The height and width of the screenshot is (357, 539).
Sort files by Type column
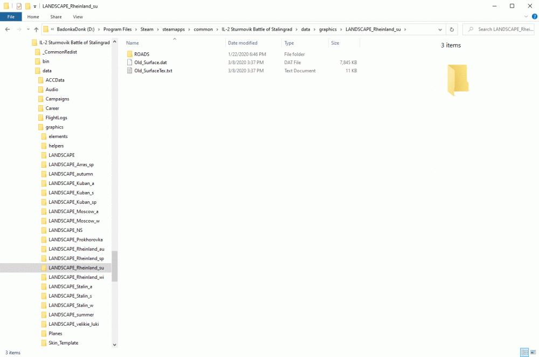pyautogui.click(x=289, y=43)
